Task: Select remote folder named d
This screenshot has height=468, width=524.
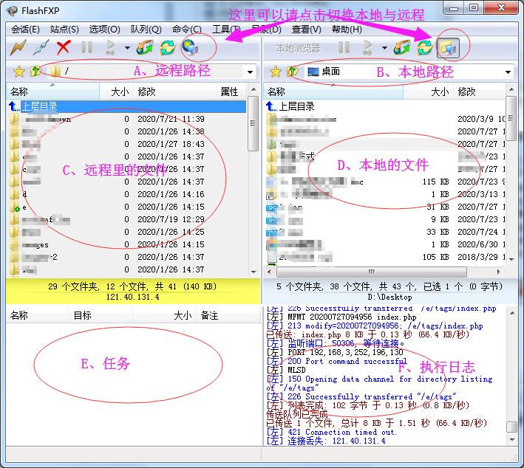Action: [126, 194]
